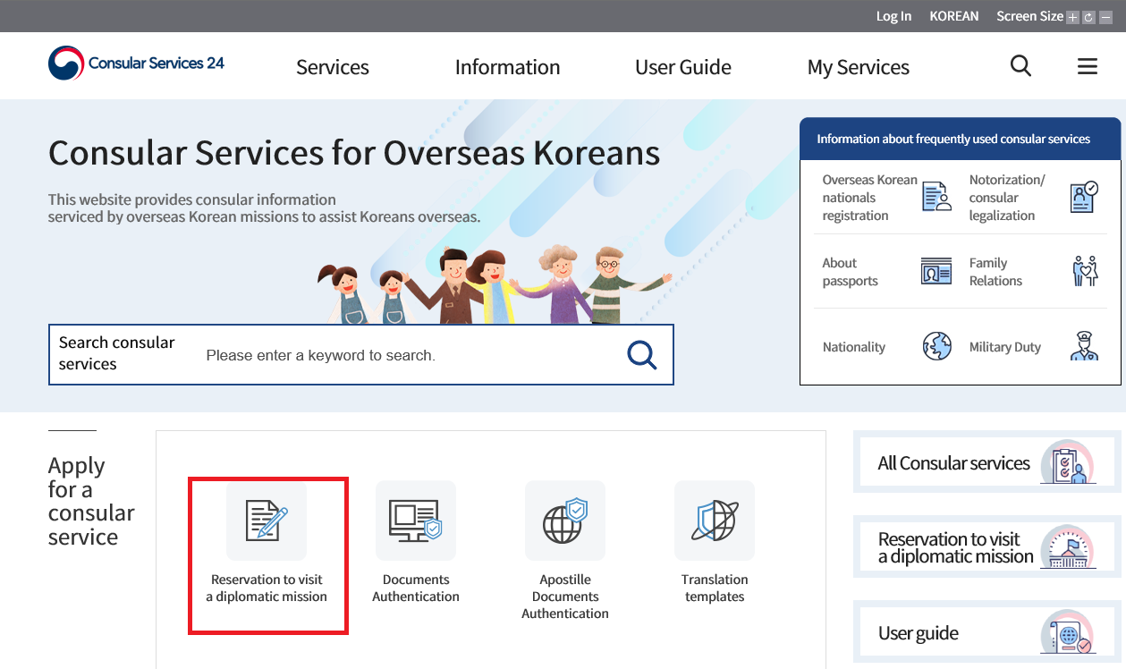Image resolution: width=1126 pixels, height=669 pixels.
Task: Click the Log In link
Action: click(893, 16)
